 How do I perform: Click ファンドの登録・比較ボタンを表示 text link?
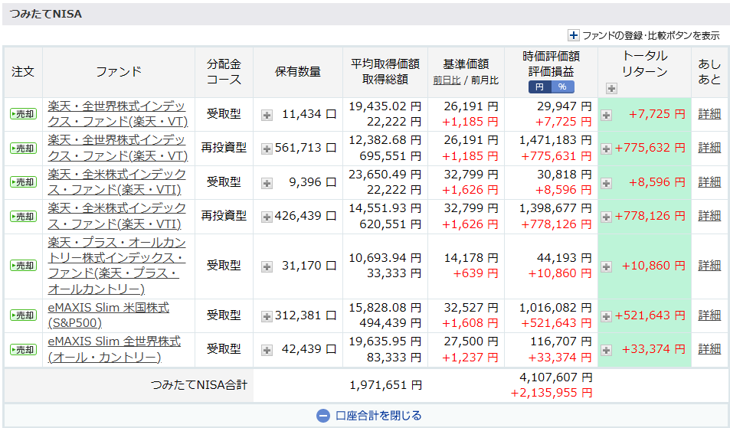pos(651,35)
